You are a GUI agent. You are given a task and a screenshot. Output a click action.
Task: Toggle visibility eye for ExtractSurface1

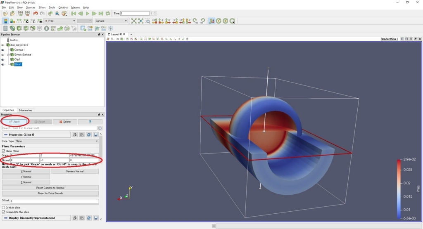pyautogui.click(x=3, y=55)
